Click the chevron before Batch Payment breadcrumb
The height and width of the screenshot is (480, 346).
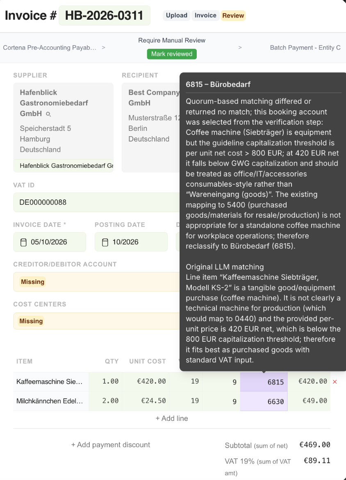(x=240, y=48)
